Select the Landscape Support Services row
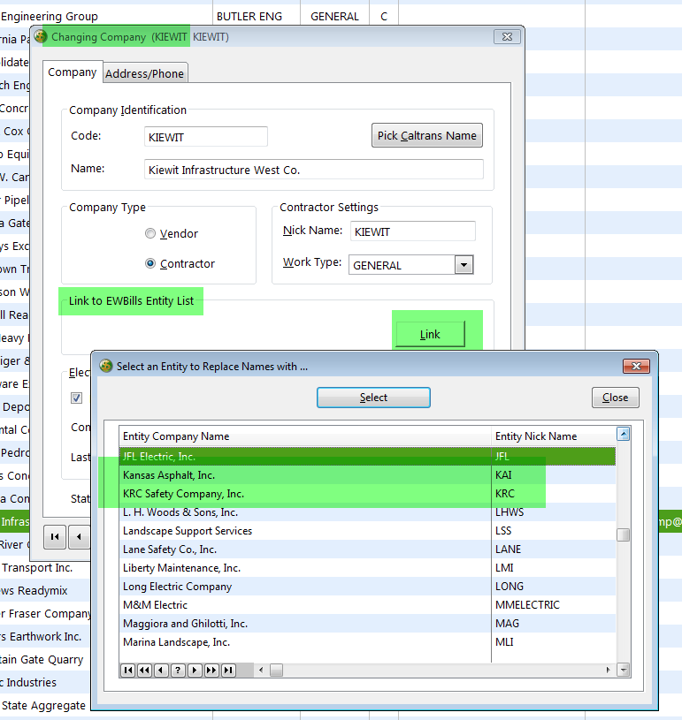Image resolution: width=682 pixels, height=720 pixels. 367,531
